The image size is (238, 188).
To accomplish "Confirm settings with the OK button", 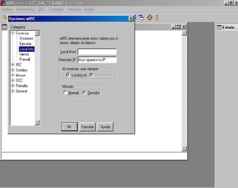I will (69, 127).
